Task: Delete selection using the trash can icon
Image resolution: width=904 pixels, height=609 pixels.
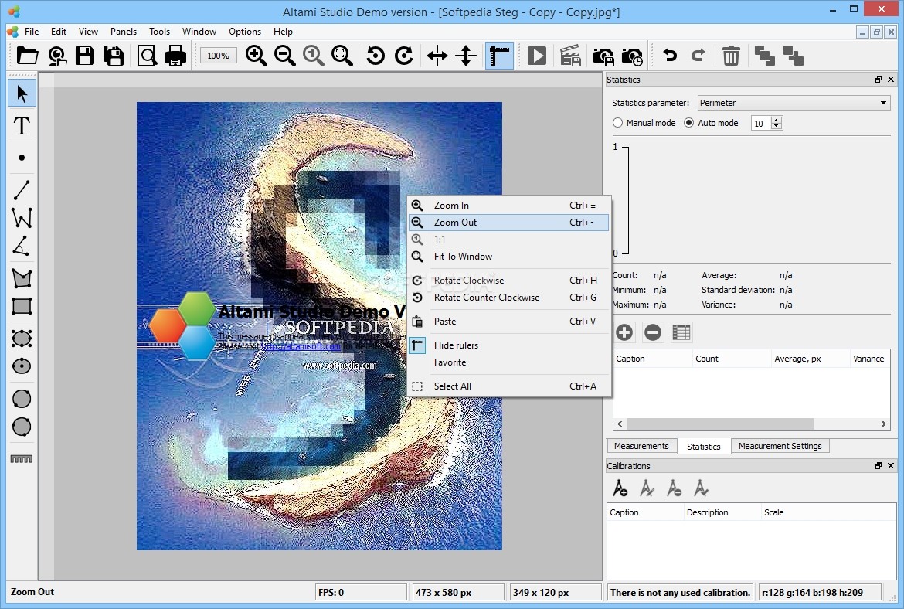Action: (x=731, y=56)
